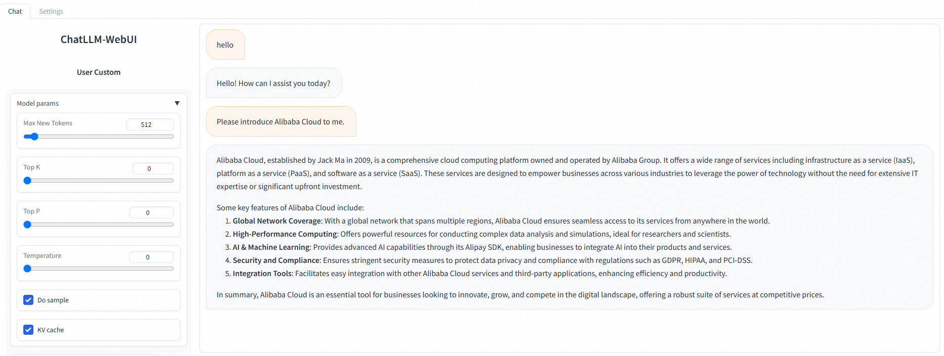944x356 pixels.
Task: Uncheck the KV cache checkbox
Action: pos(28,330)
